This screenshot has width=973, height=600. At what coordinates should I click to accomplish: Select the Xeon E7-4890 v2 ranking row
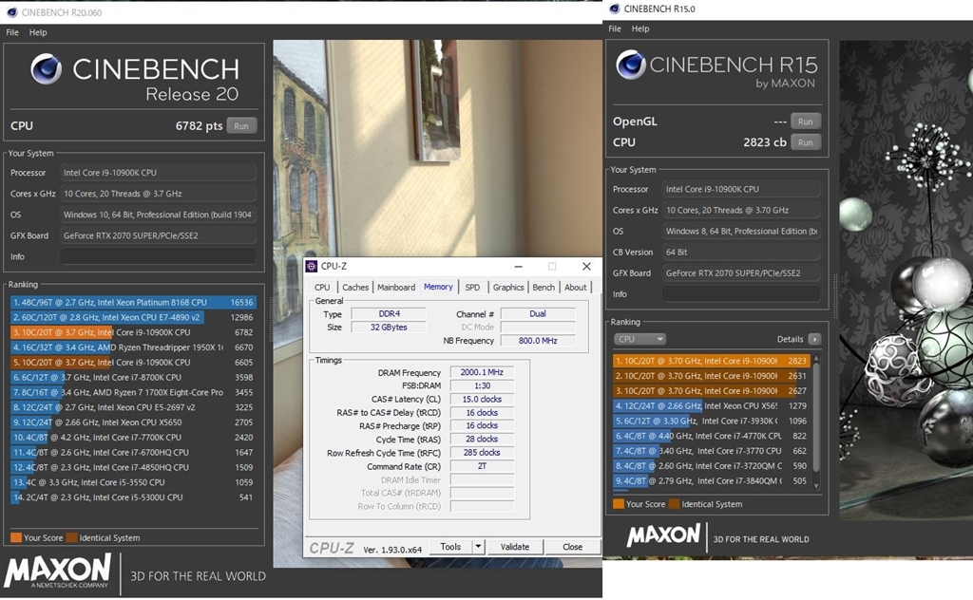(x=133, y=317)
